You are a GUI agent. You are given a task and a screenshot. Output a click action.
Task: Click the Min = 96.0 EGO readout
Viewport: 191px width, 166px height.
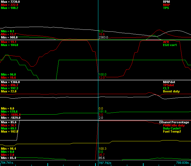point(8,74)
